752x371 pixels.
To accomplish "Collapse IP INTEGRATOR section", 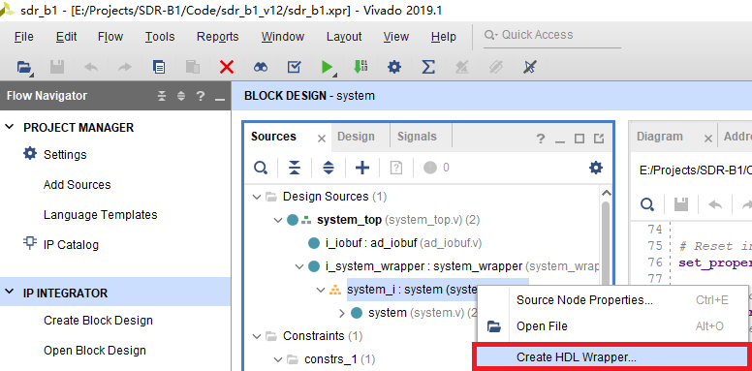I will pyautogui.click(x=10, y=293).
